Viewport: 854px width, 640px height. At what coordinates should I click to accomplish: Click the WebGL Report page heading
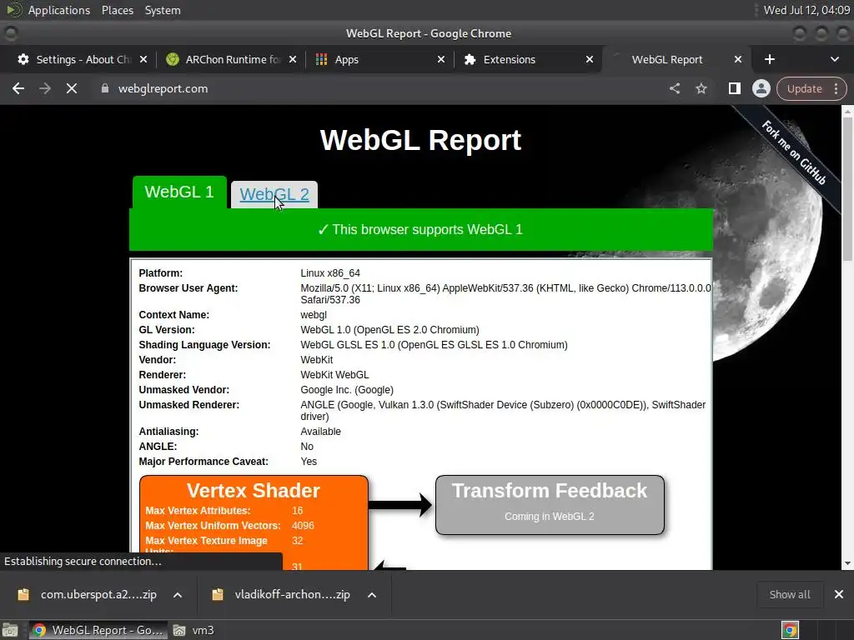[x=420, y=140]
